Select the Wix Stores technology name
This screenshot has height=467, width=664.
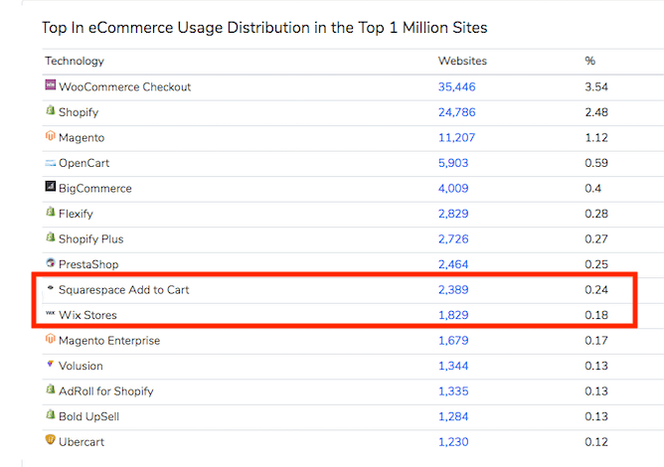click(87, 315)
